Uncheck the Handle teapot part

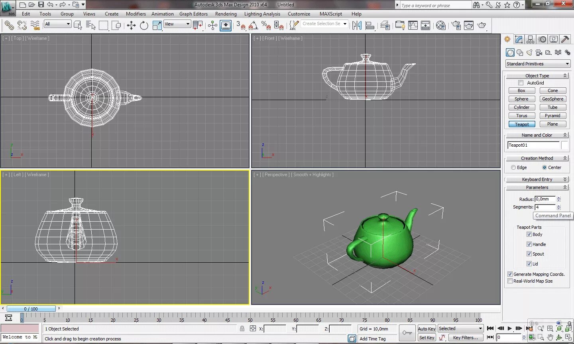pyautogui.click(x=529, y=244)
